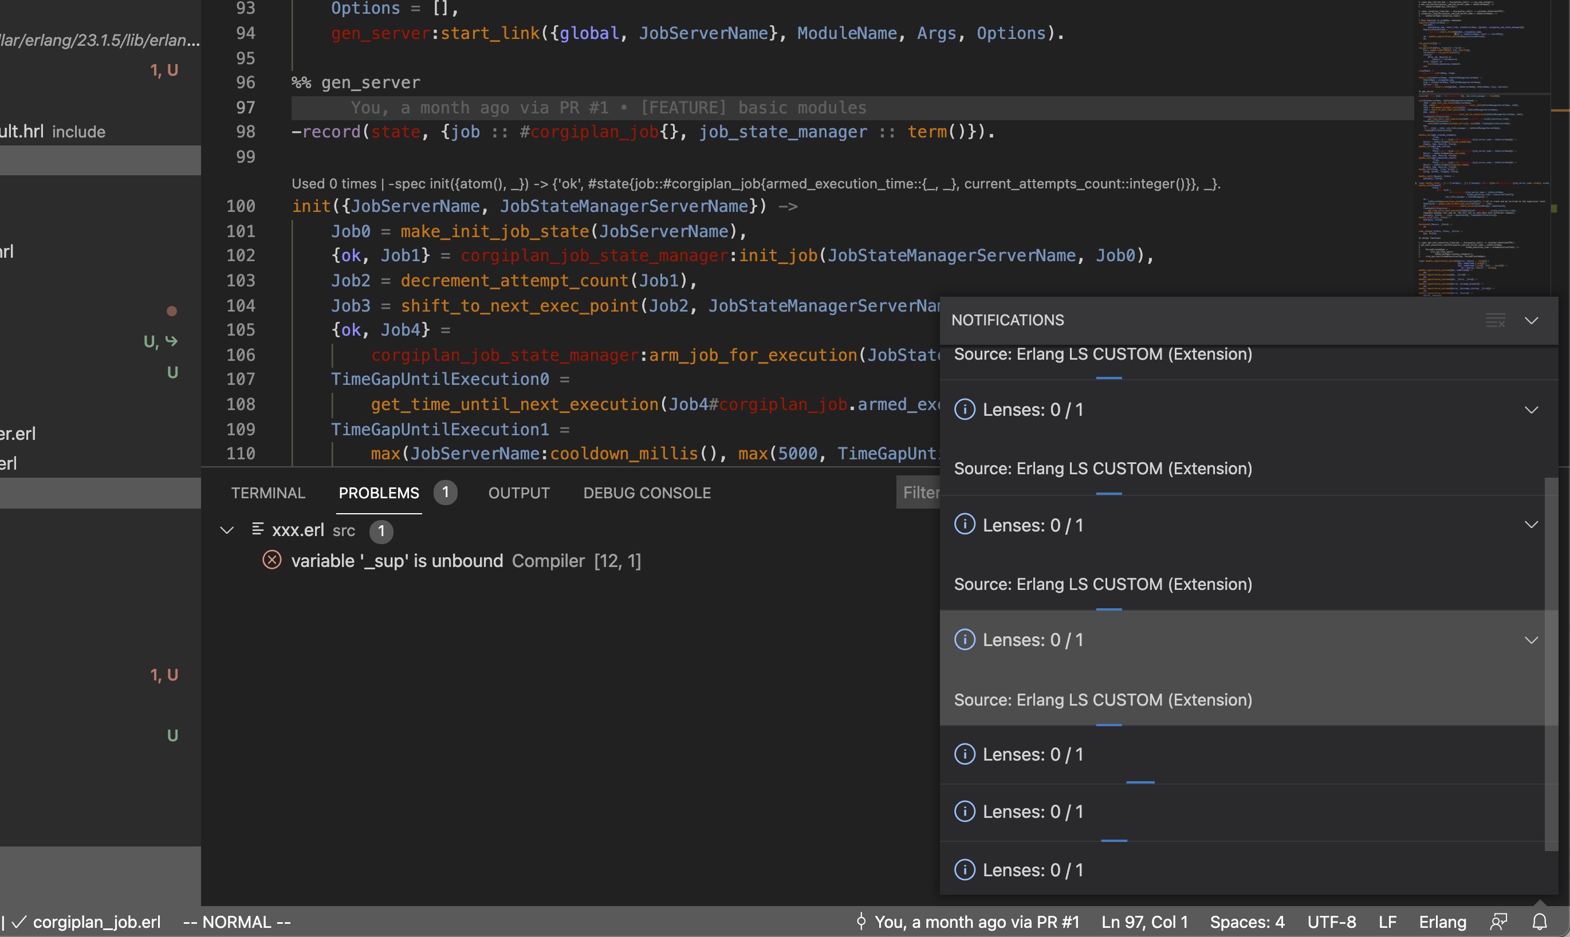1570x937 pixels.
Task: Open the DEBUG CONSOLE tab
Action: tap(647, 492)
